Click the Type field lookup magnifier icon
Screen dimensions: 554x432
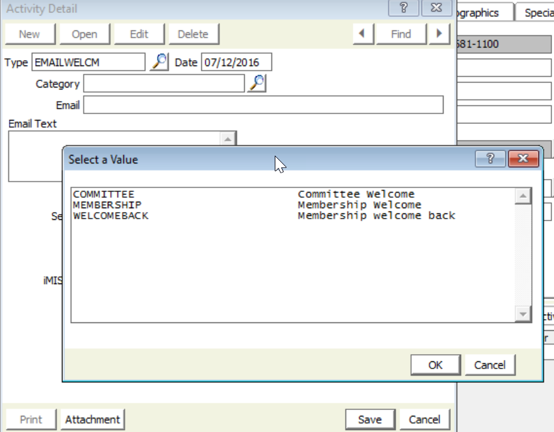158,62
